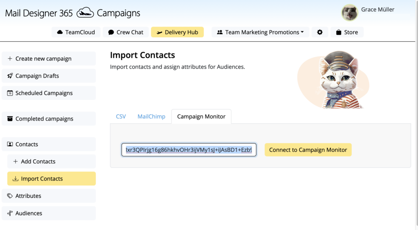Click the download icon beside Import Contacts

point(16,179)
